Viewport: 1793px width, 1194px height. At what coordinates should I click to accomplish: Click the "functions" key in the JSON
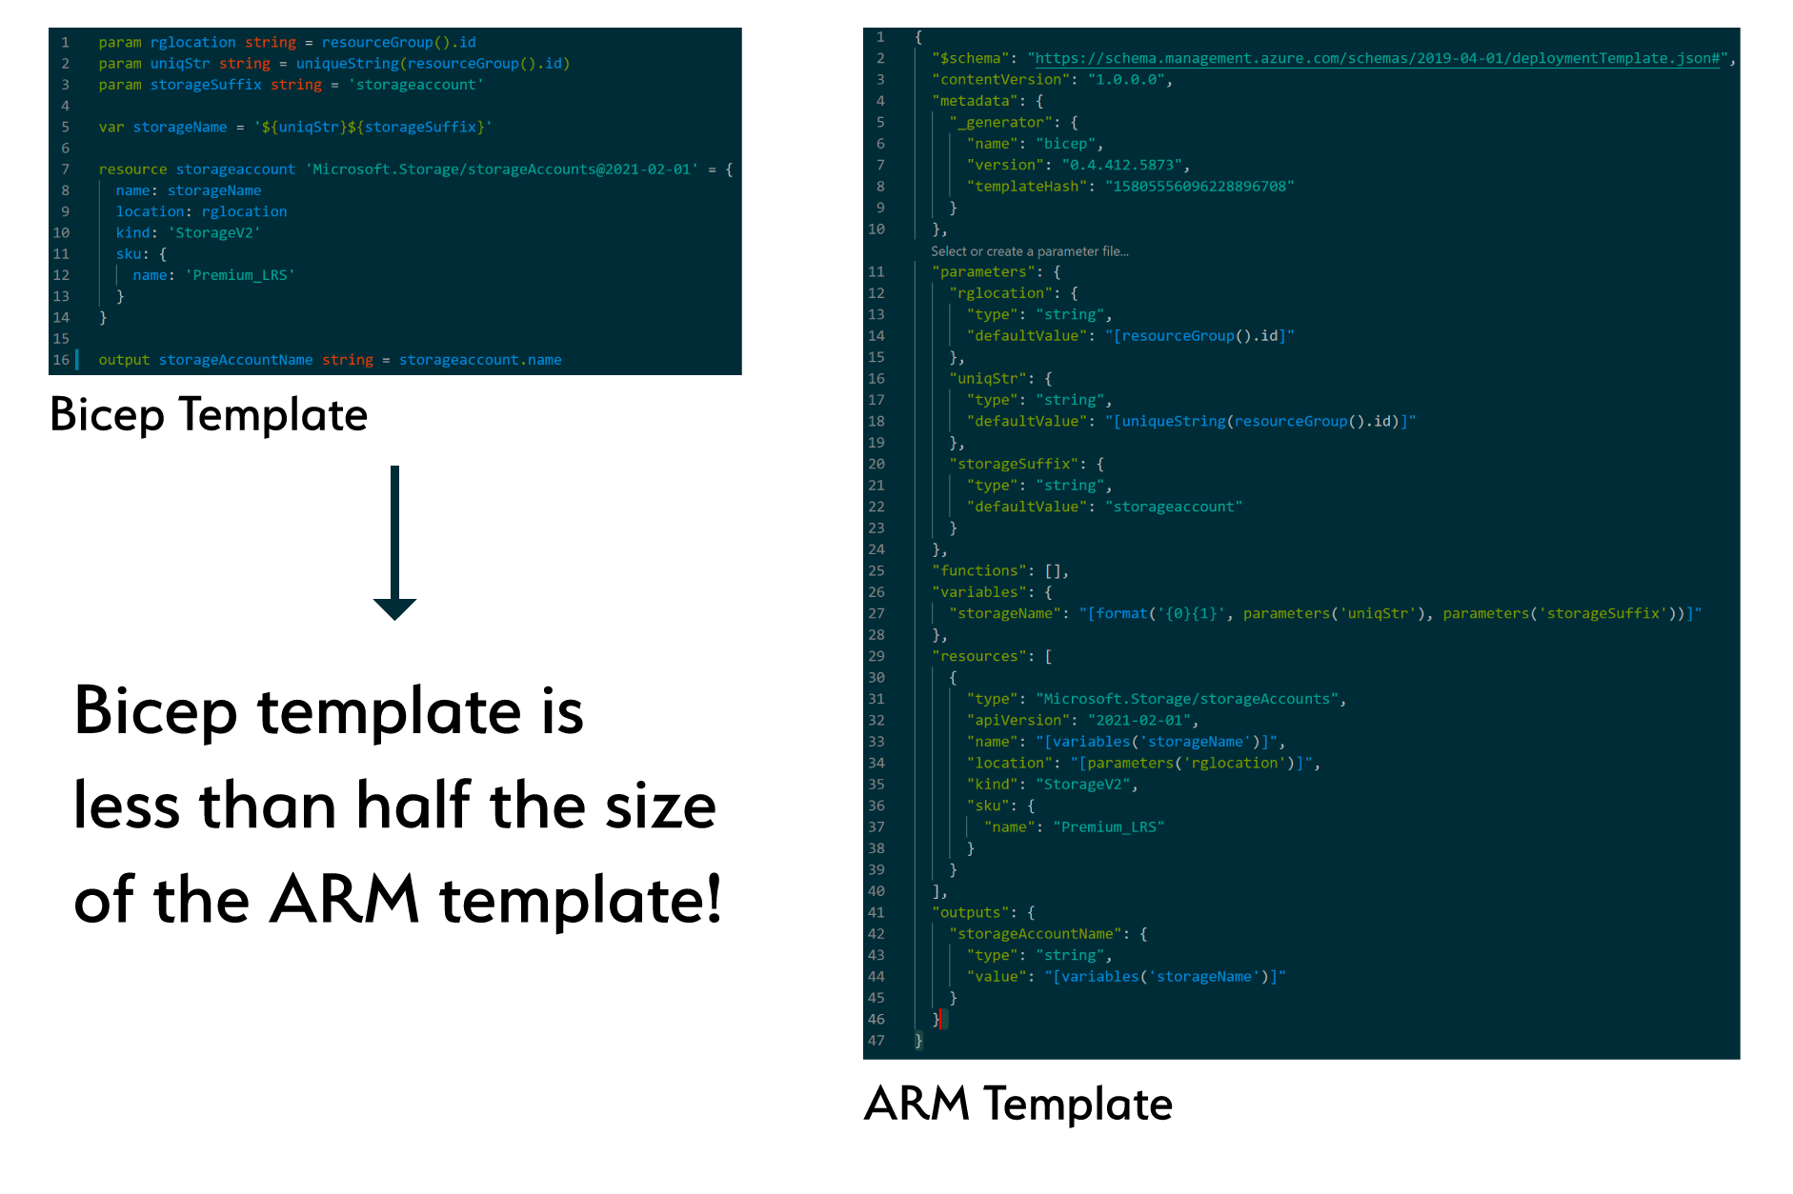979,571
